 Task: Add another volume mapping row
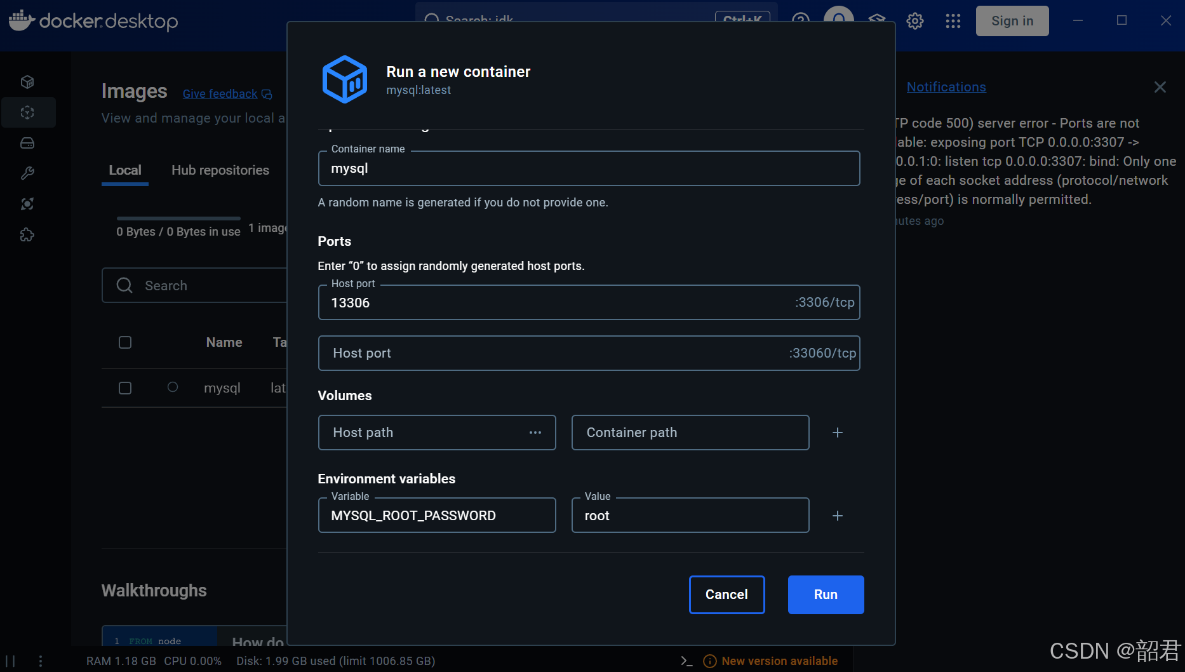point(838,433)
